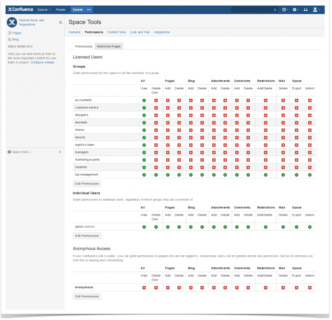Open the Spaces dropdown menu

tap(43, 9)
